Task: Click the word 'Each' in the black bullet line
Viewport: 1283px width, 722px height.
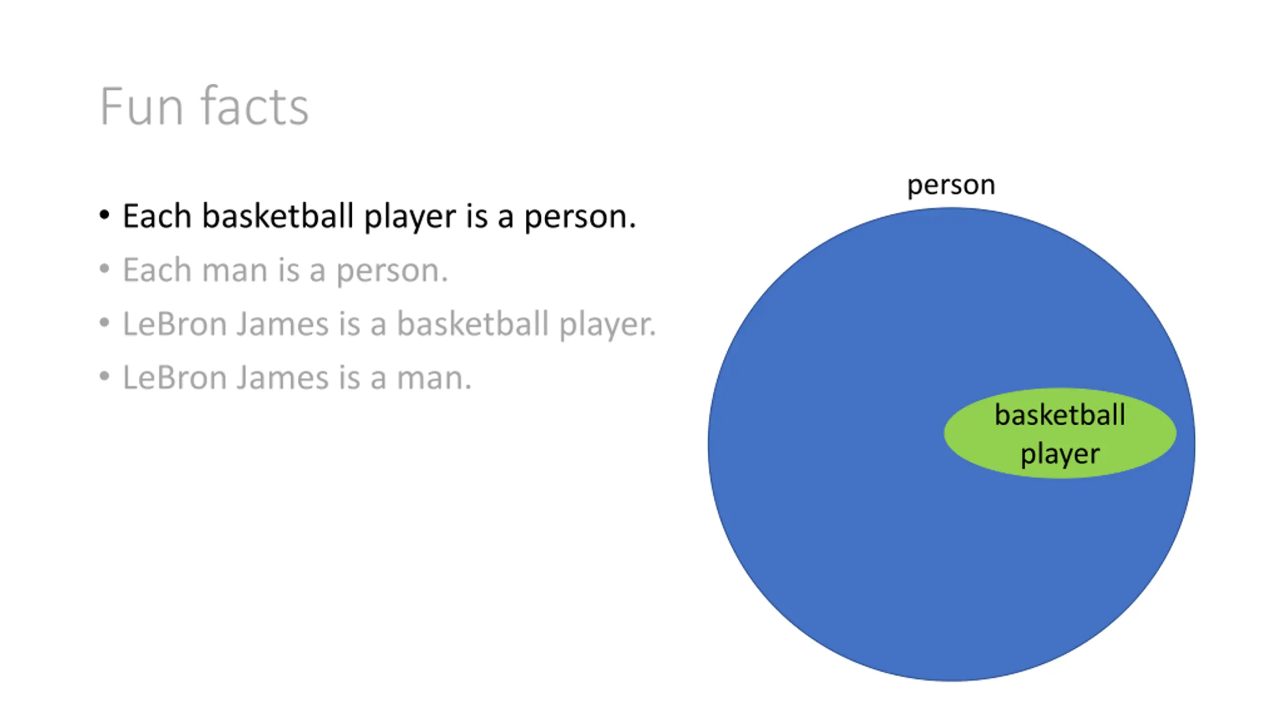Action: 157,216
